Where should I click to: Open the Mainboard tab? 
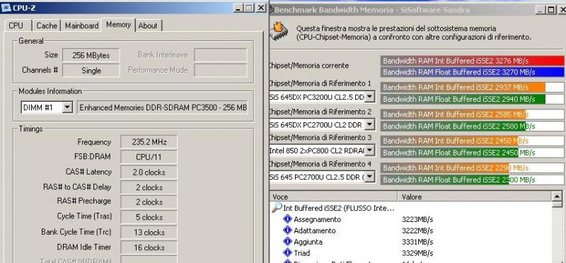coord(81,25)
